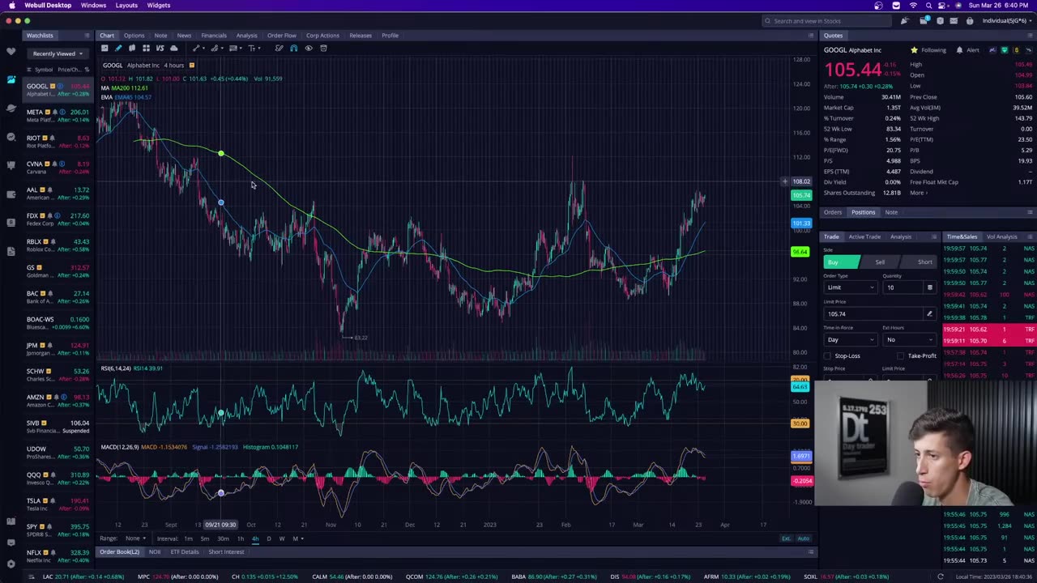This screenshot has width=1037, height=583.
Task: Open the Order Book panel menu icon
Action: [810, 552]
